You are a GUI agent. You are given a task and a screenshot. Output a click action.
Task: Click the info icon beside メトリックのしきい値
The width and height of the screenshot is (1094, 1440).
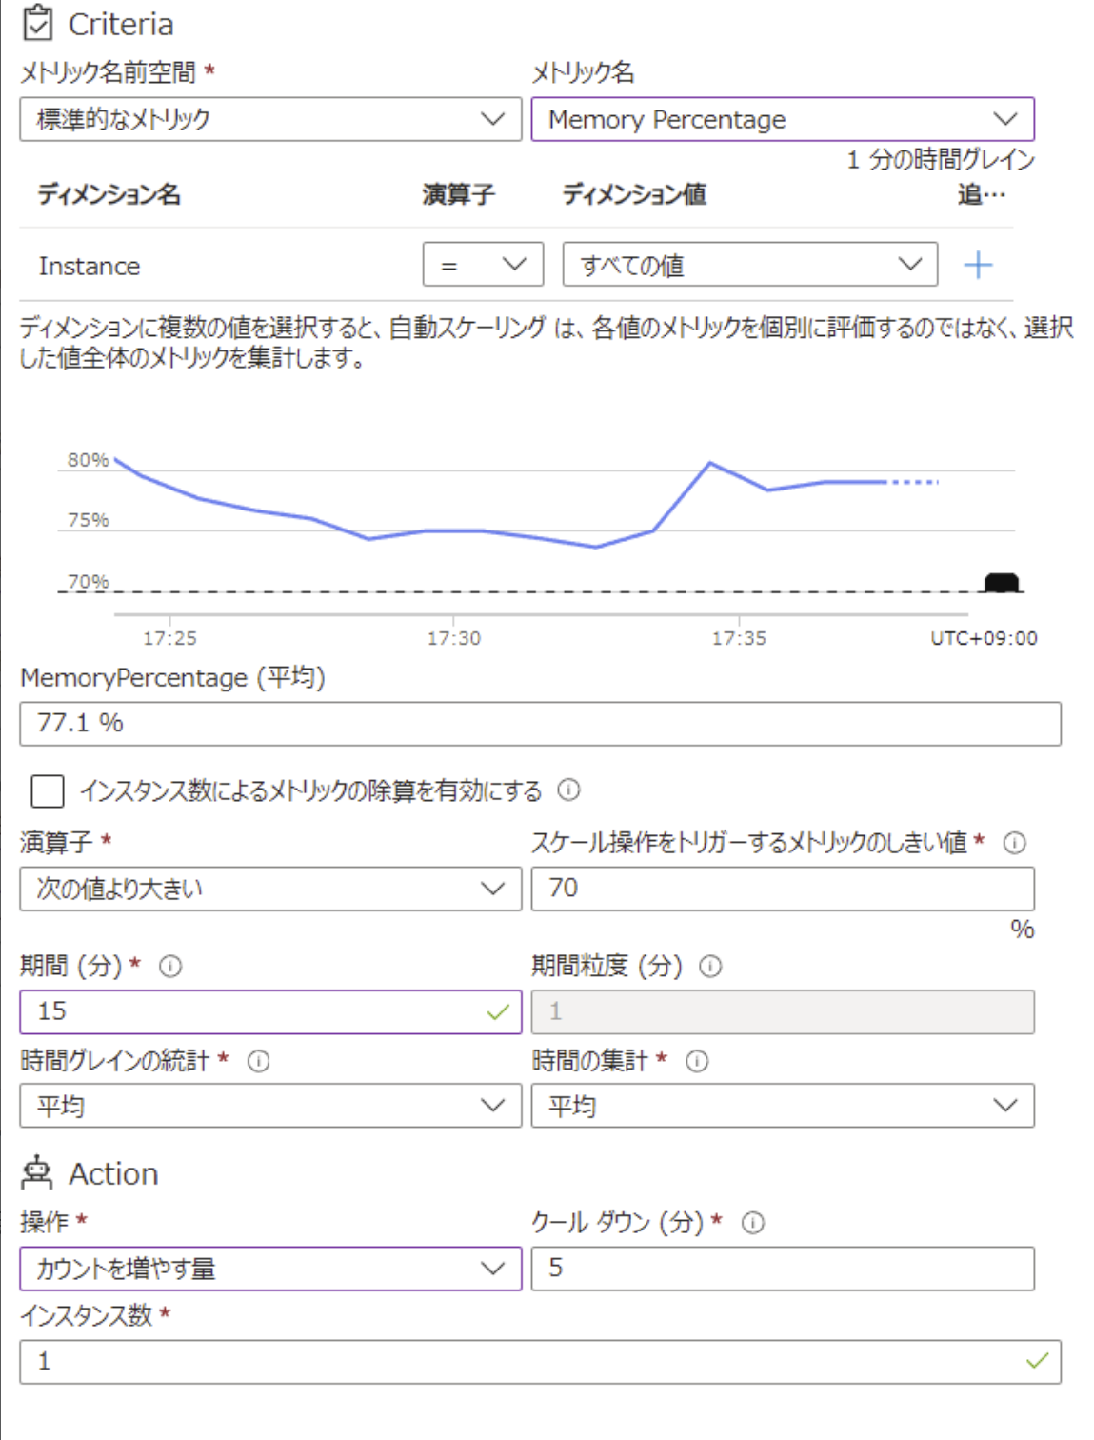click(x=1015, y=841)
